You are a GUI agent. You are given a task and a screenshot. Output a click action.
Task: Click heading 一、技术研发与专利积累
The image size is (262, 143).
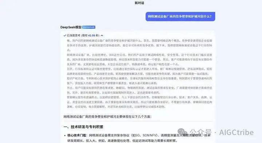tap(83, 127)
